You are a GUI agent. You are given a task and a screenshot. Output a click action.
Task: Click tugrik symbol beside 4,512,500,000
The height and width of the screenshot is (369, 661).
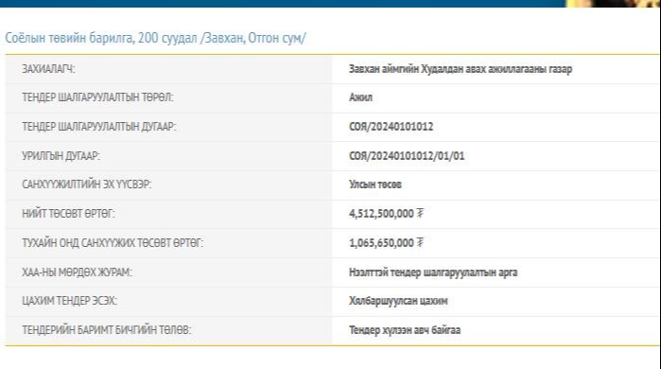tap(420, 214)
